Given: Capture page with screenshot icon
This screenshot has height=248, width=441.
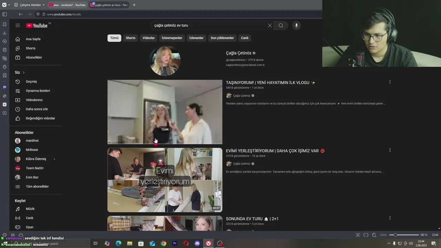Looking at the screenshot, I should (358, 235).
